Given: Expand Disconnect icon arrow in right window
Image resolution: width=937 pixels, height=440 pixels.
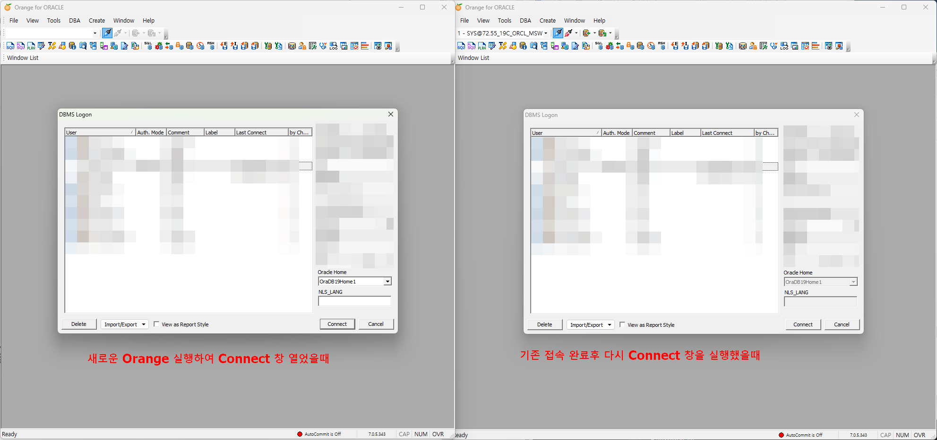Looking at the screenshot, I should click(576, 33).
